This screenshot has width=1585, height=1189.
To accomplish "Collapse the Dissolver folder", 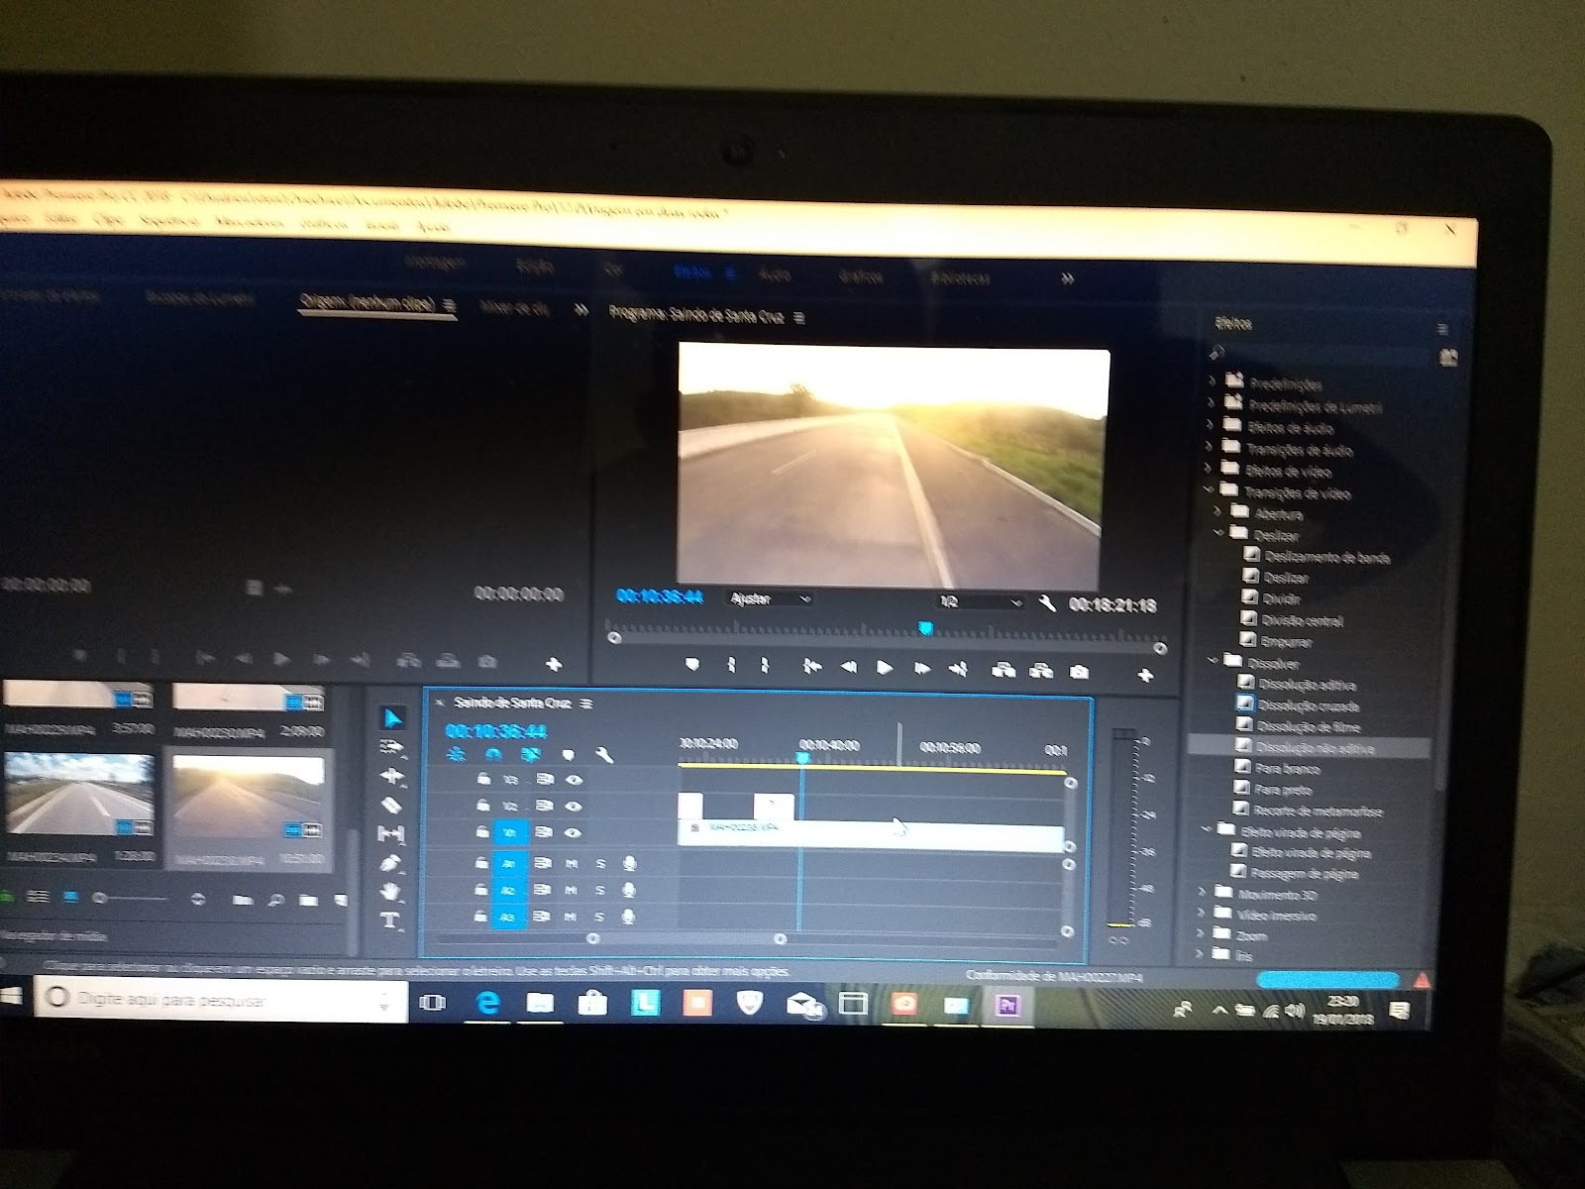I will 1213,660.
